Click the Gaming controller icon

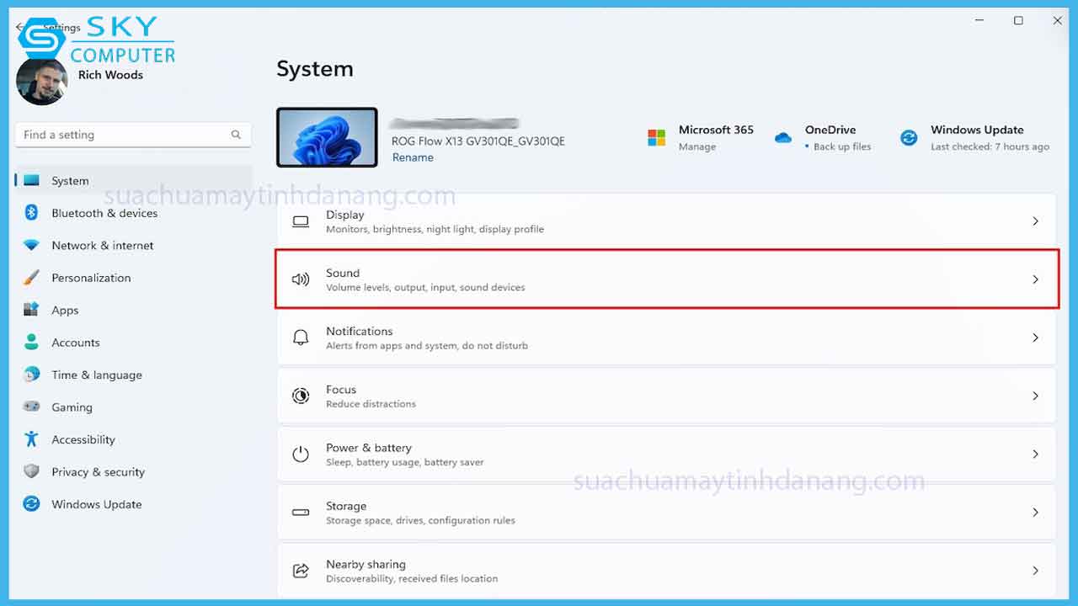click(x=32, y=407)
